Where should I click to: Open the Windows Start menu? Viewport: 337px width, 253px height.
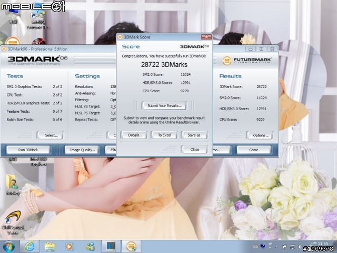click(x=8, y=247)
